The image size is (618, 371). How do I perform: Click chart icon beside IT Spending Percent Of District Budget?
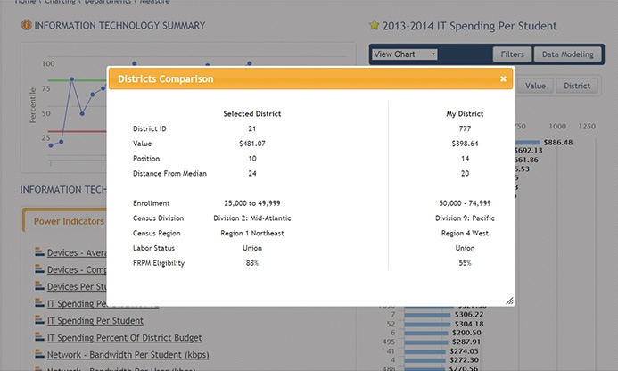(39, 337)
